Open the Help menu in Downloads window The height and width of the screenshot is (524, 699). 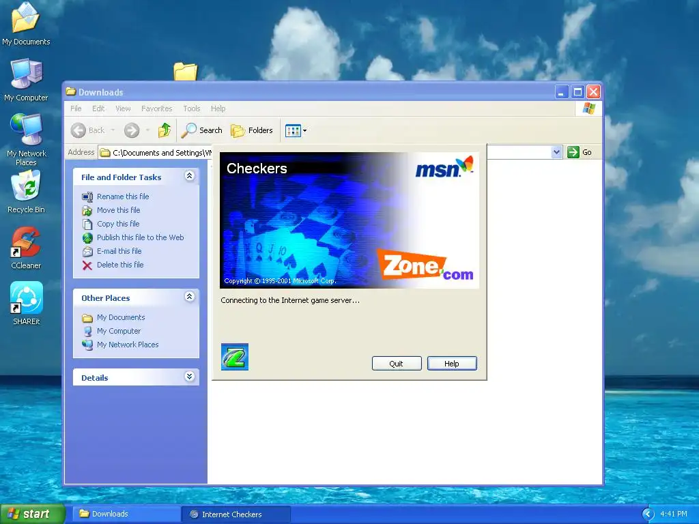[x=218, y=108]
